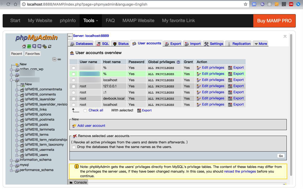
Task: Click Export icon for root localhost row
Action: click(230, 105)
